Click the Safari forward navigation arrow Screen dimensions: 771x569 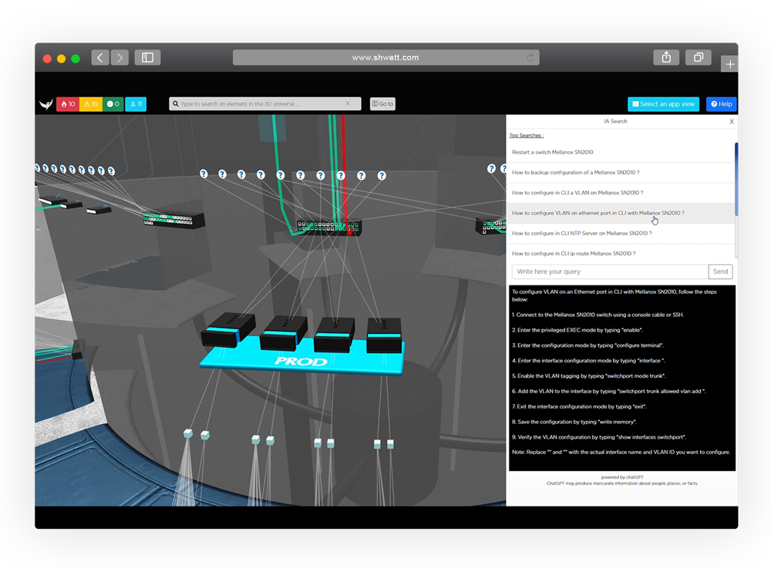120,58
